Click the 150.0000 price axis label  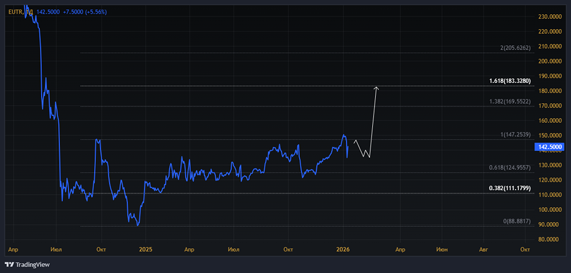tap(550, 135)
